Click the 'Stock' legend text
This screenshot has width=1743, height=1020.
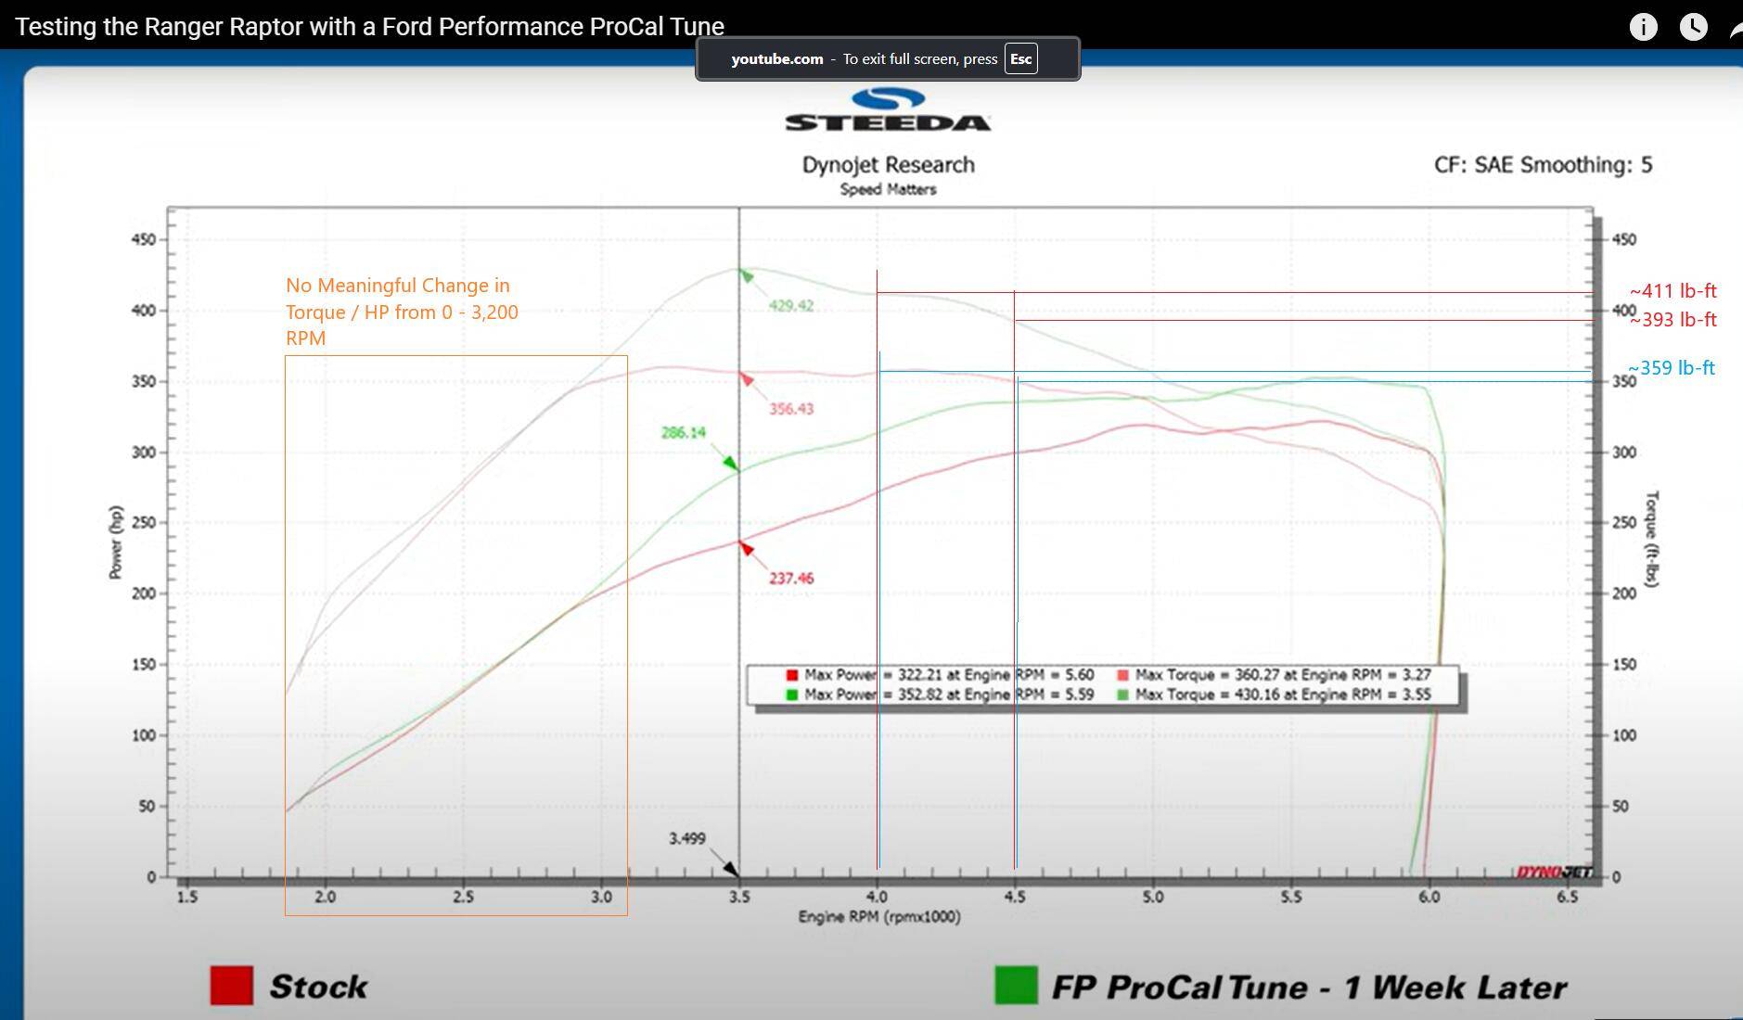point(318,987)
